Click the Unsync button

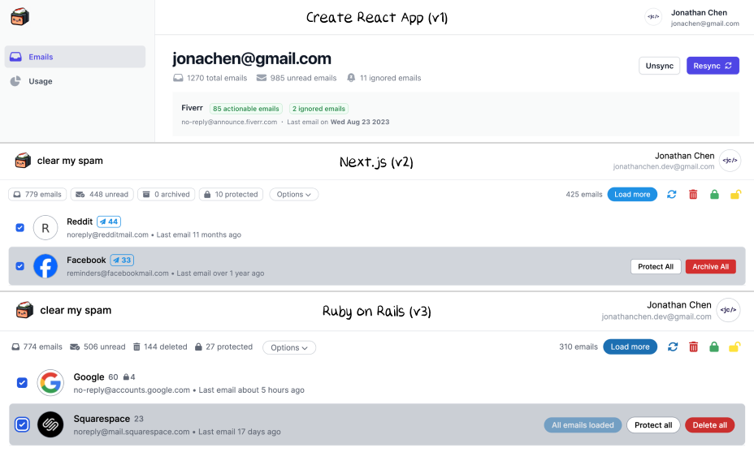[x=659, y=66]
